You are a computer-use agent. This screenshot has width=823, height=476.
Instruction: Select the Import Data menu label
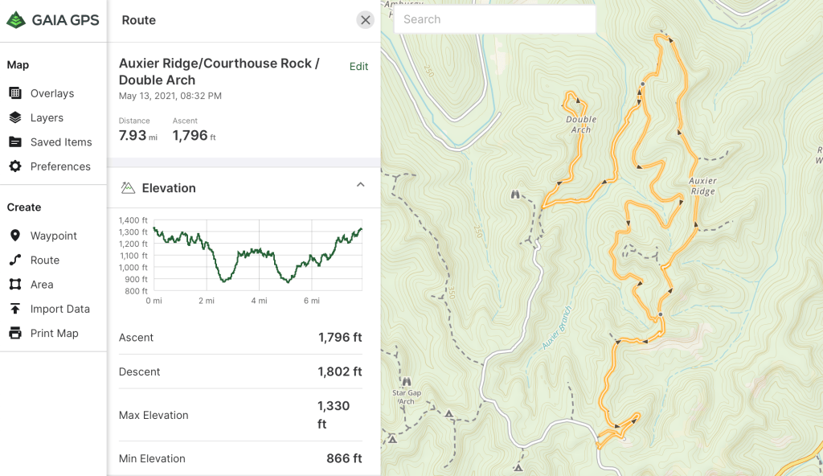[60, 309]
